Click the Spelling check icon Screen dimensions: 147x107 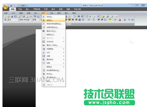tap(35, 16)
